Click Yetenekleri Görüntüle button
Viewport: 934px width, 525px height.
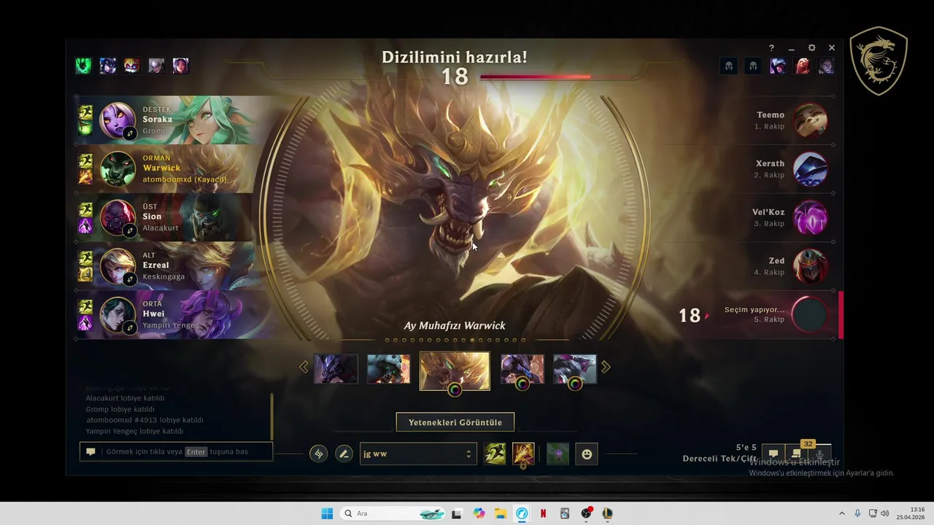click(455, 422)
